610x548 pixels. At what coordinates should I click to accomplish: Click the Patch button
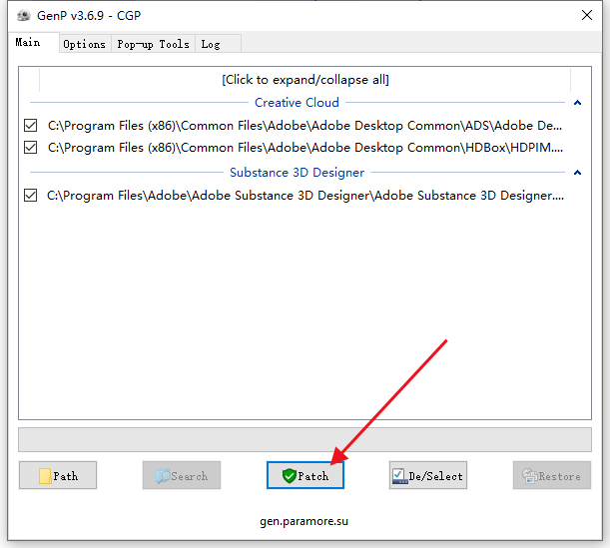click(305, 475)
